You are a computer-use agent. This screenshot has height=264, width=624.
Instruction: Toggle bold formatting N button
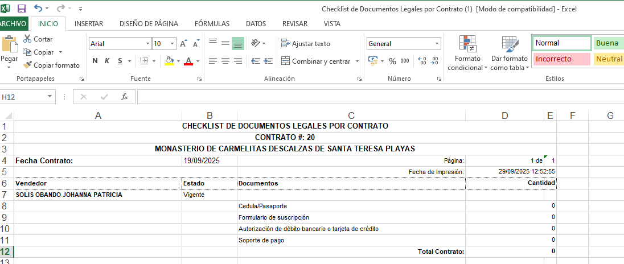(x=95, y=61)
